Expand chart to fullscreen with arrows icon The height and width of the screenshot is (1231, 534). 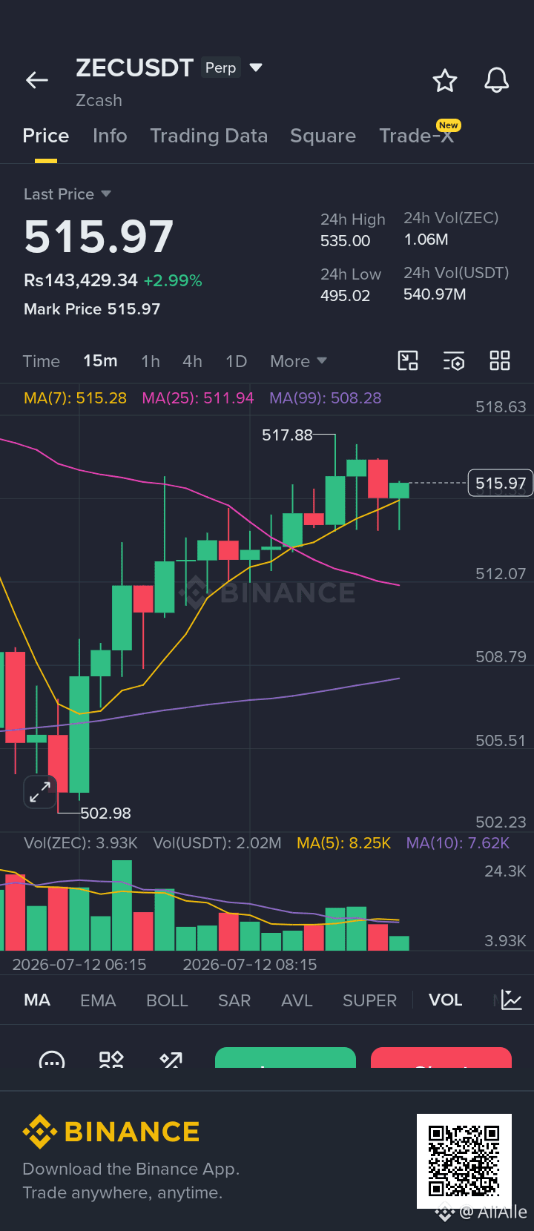coord(40,792)
